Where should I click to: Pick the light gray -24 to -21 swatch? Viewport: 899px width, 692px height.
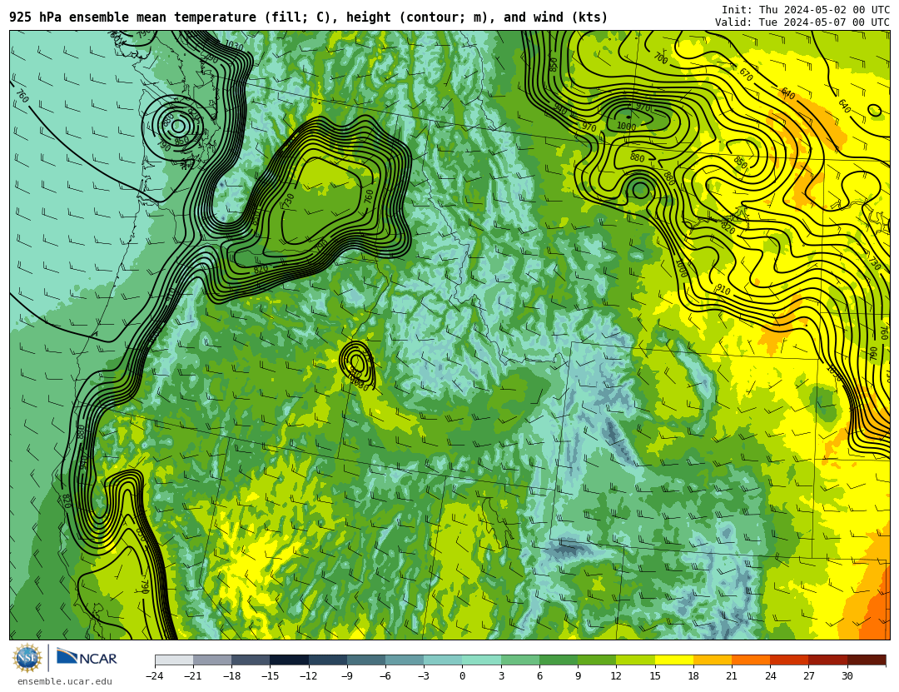[174, 660]
